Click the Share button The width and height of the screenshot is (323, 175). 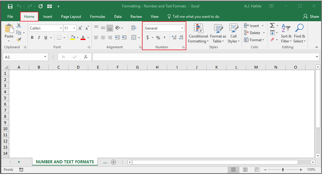311,17
